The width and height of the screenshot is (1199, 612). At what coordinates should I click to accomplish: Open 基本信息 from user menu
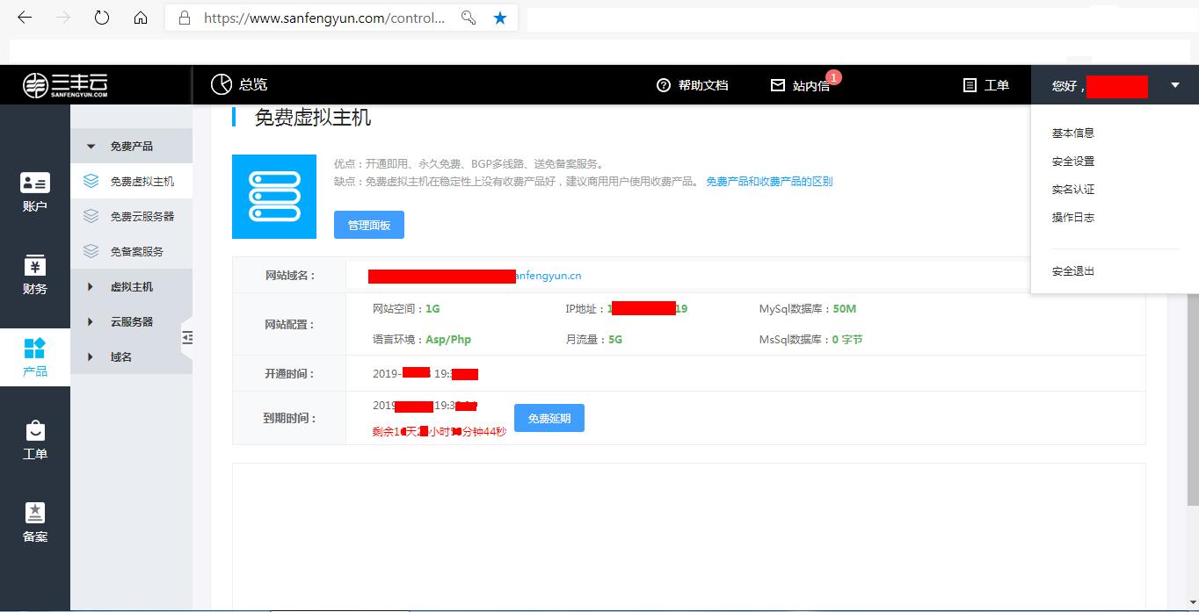coord(1073,133)
